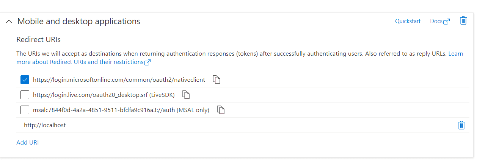The image size is (477, 165).
Task: Delete the Mobile and desktop applications platform
Action: (463, 21)
